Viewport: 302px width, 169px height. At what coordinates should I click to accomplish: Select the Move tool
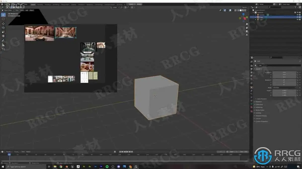tap(3, 24)
